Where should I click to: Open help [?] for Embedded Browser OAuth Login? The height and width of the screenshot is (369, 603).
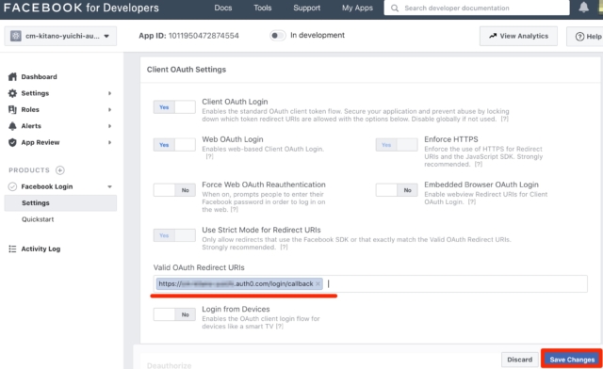[471, 201]
